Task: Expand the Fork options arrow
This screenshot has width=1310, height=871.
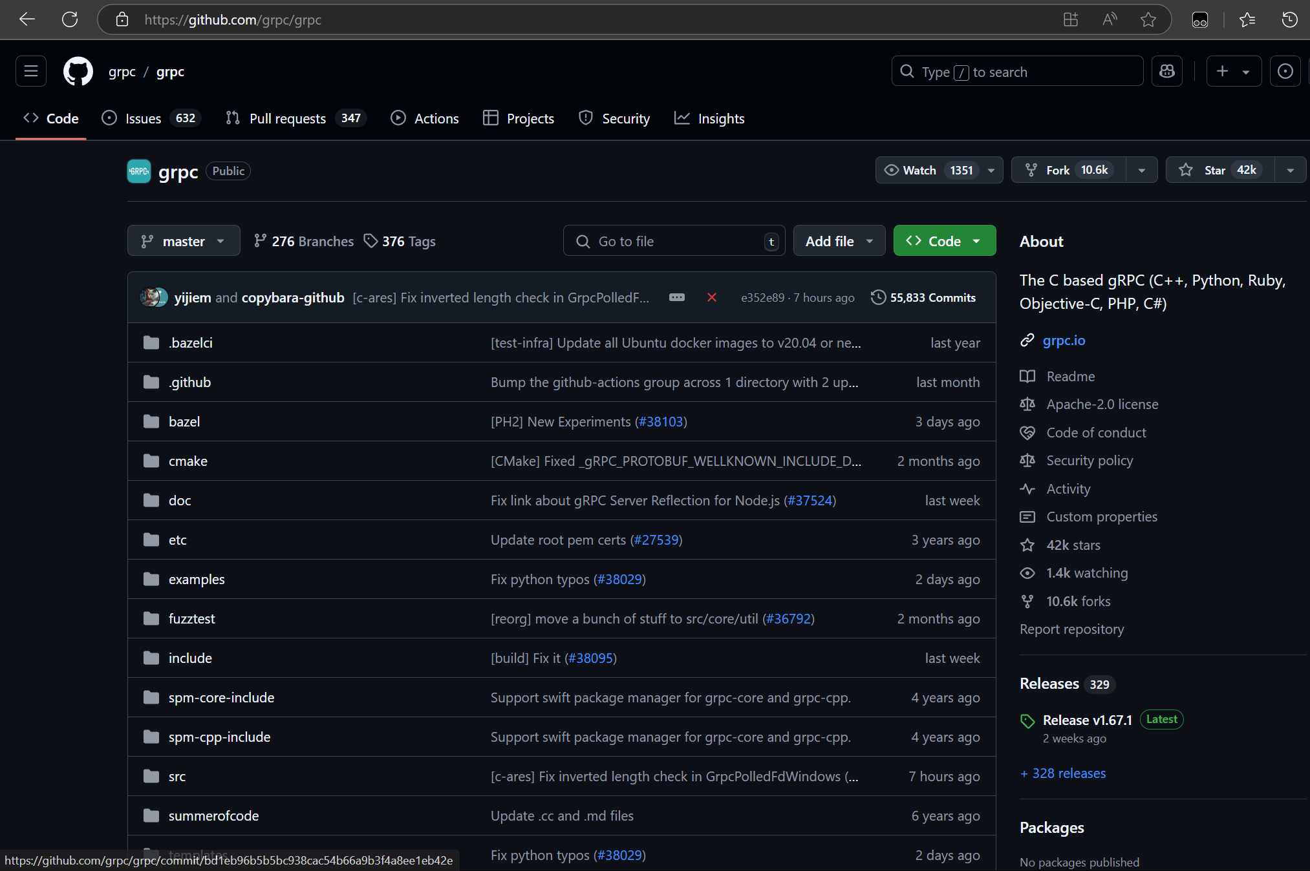Action: [1142, 170]
